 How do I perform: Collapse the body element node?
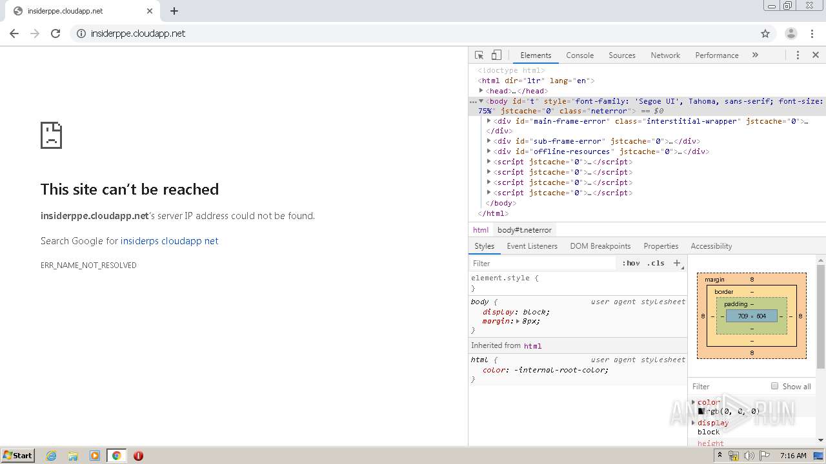[x=481, y=101]
